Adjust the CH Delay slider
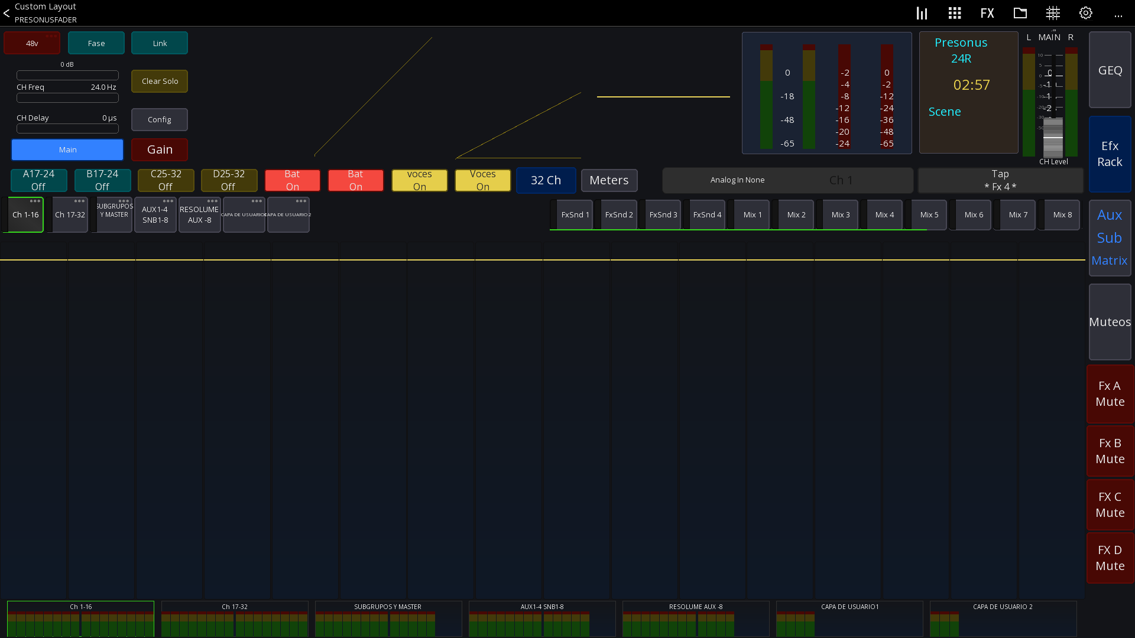Viewport: 1135px width, 638px height. 67,129
